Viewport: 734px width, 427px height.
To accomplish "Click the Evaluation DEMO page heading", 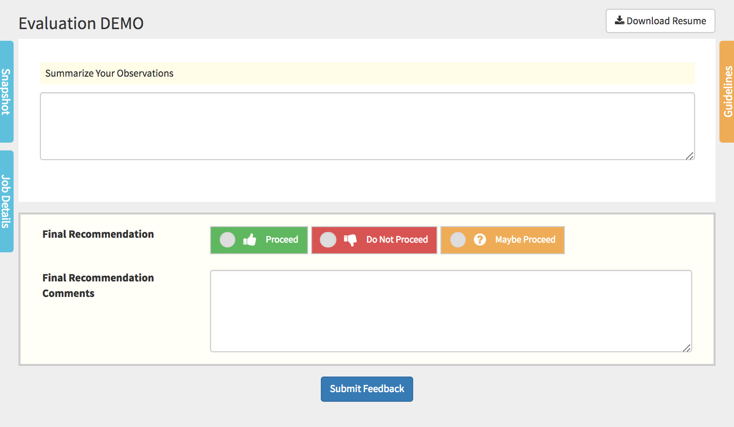I will pos(81,23).
